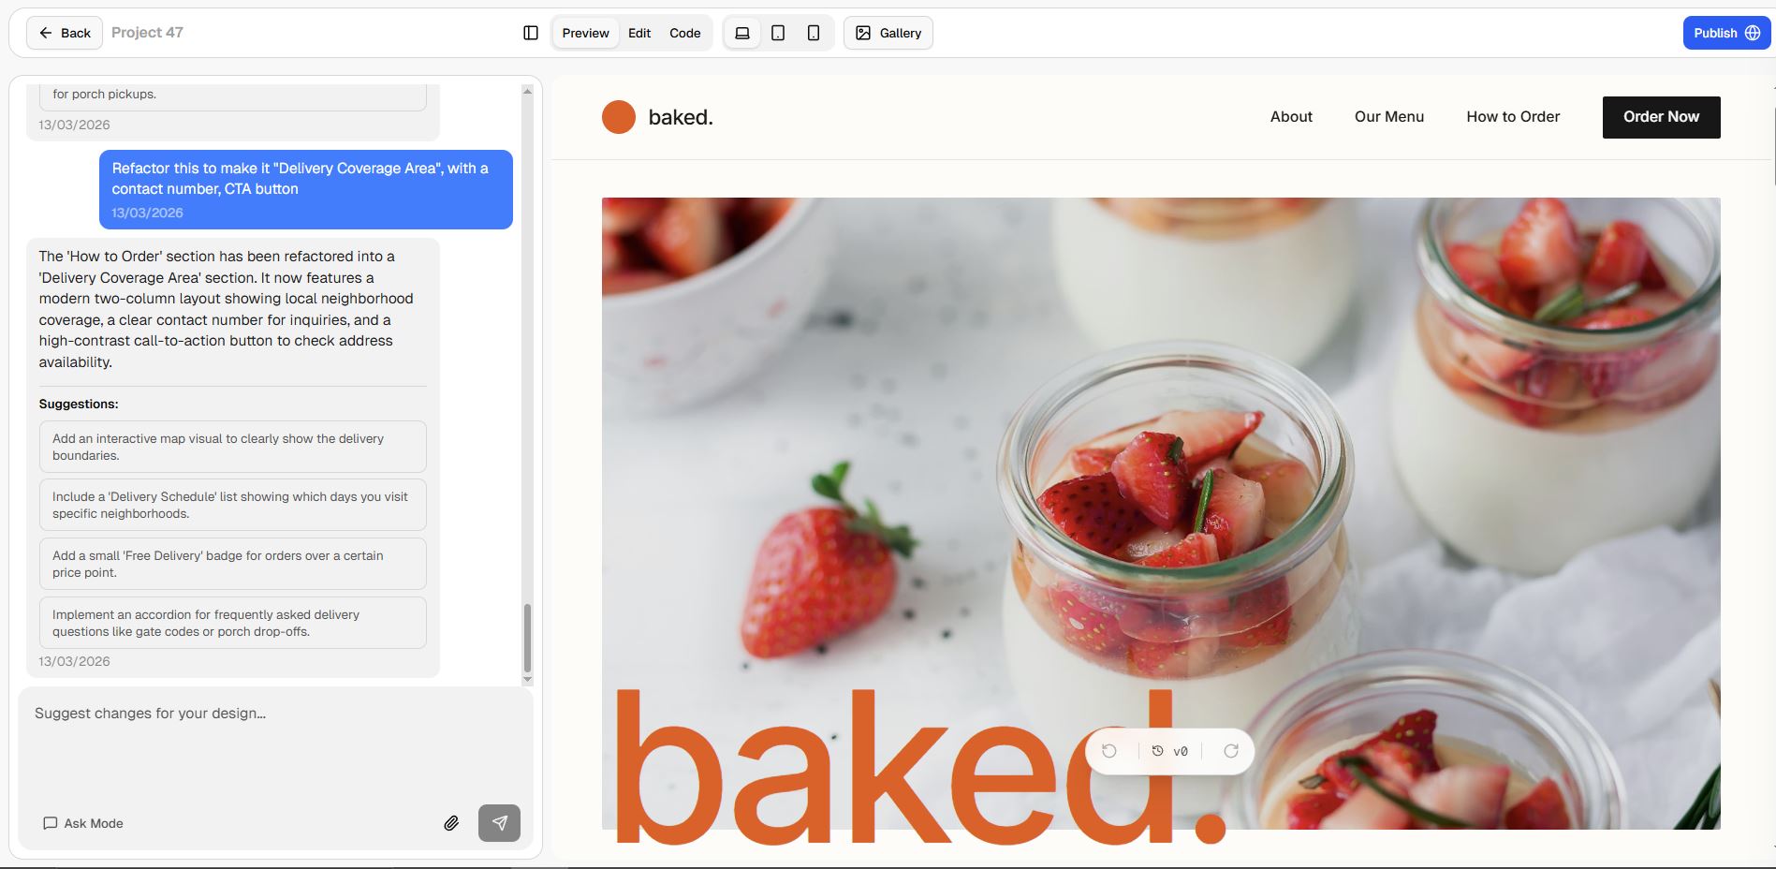Click the Publish button

point(1716,32)
